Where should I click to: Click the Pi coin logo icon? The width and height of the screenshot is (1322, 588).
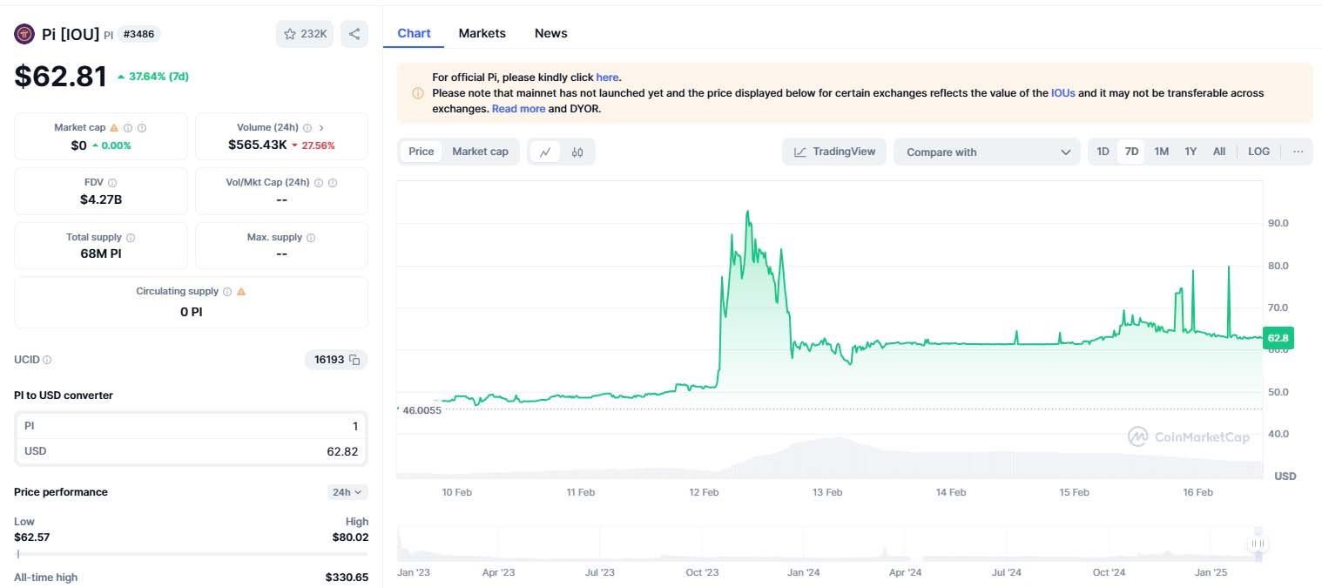24,34
